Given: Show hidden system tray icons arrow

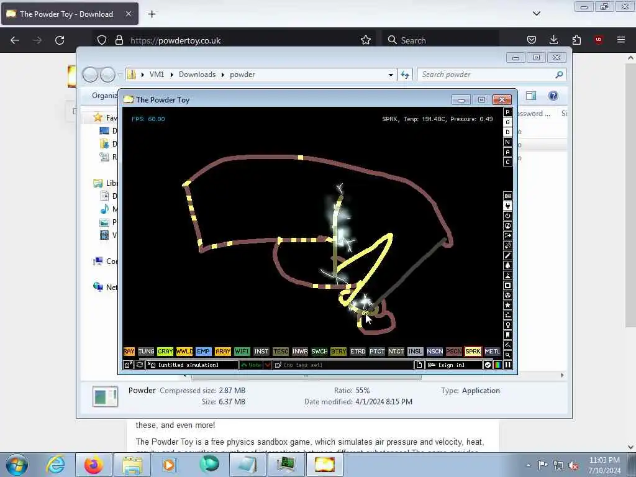Looking at the screenshot, I should pos(528,465).
